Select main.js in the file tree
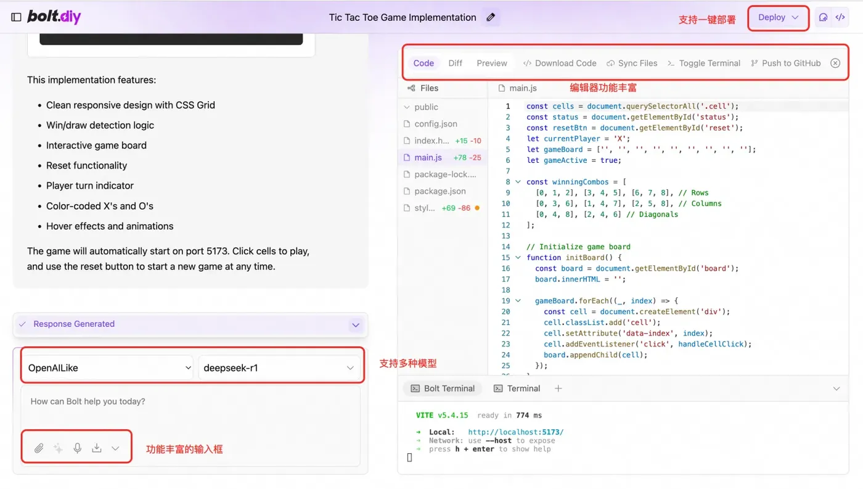Viewport: 863px width, 489px height. (x=442, y=157)
